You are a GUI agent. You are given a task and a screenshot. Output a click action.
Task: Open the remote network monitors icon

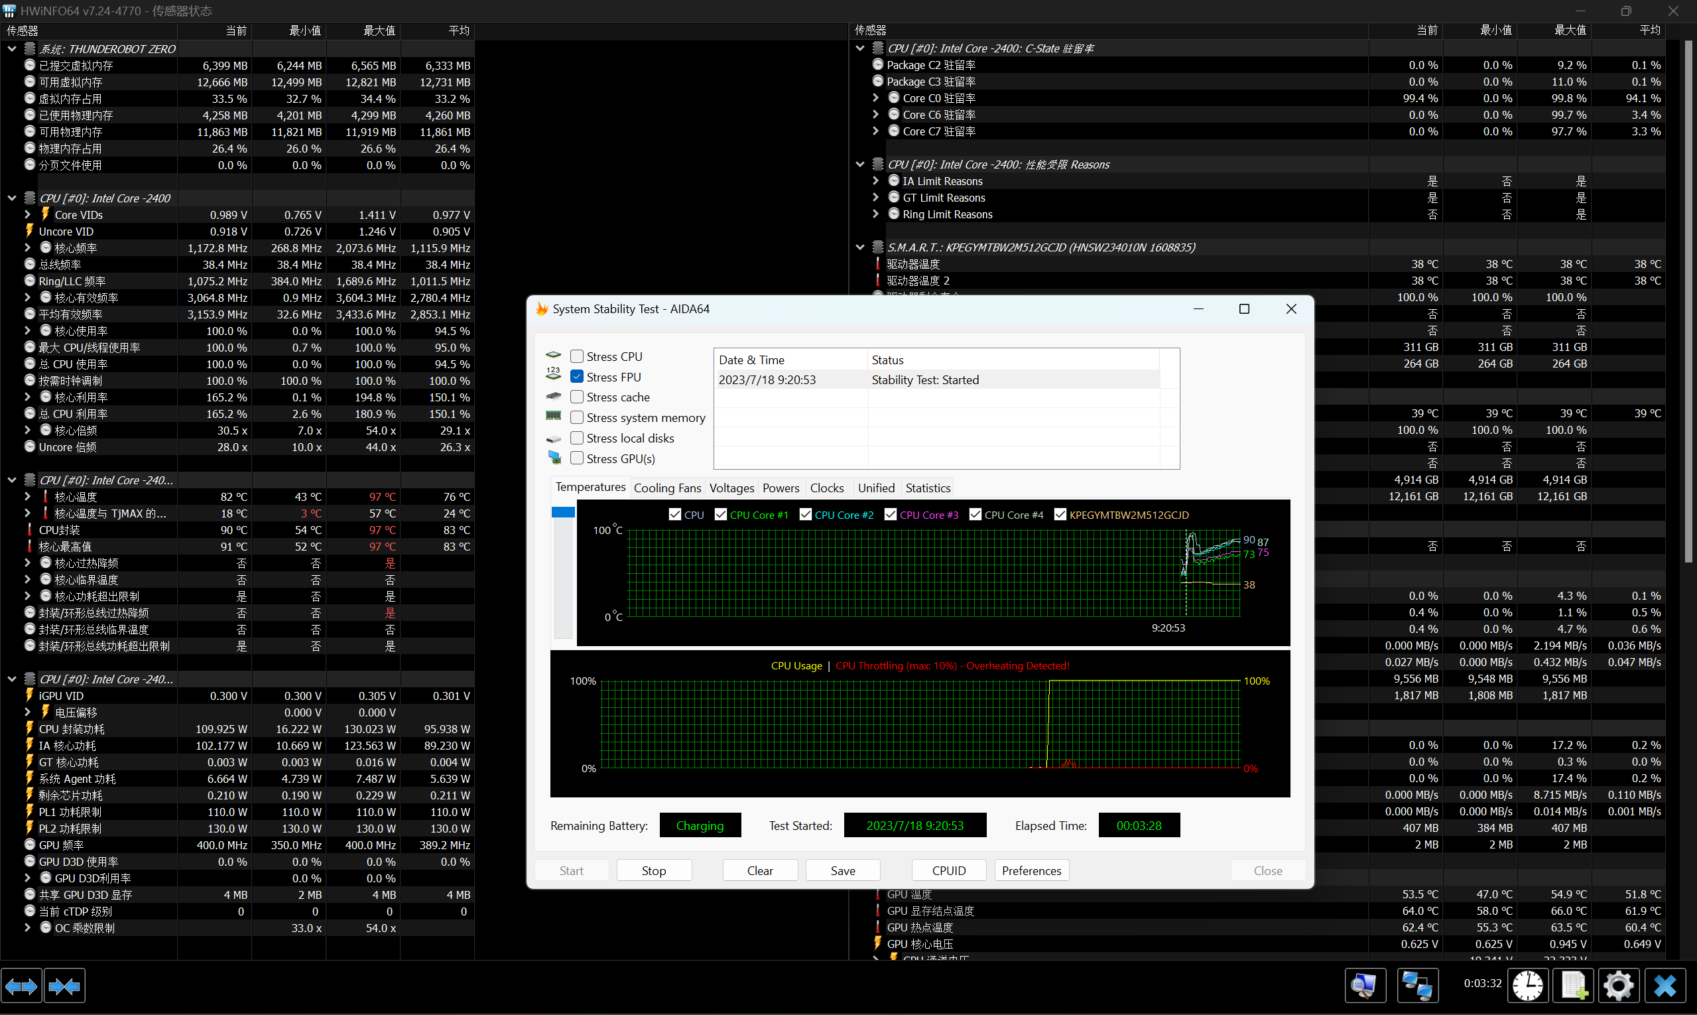1416,986
